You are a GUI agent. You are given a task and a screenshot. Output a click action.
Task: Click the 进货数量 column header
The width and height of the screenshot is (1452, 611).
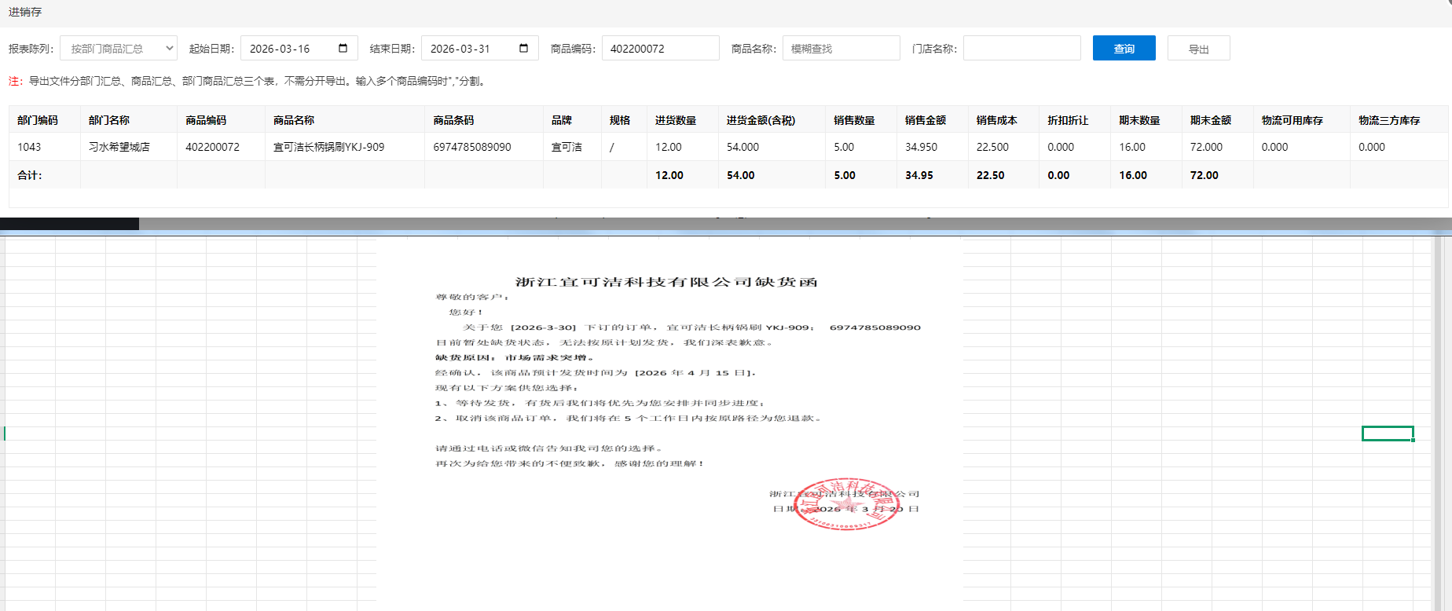pos(676,120)
